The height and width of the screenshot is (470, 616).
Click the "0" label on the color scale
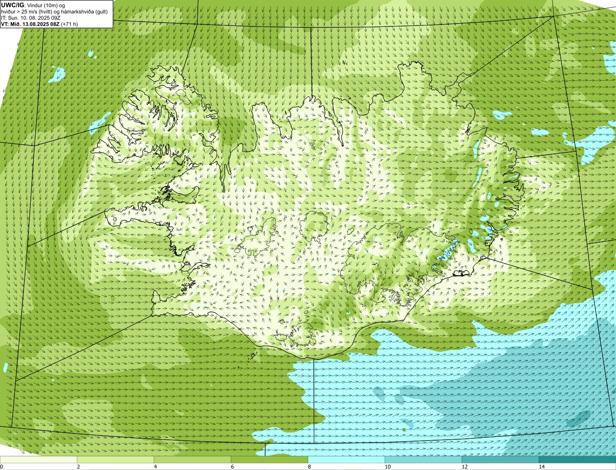pyautogui.click(x=1, y=467)
